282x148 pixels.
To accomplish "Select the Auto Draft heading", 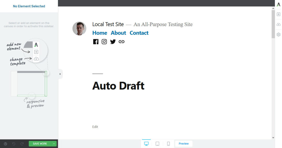I will [x=118, y=86].
